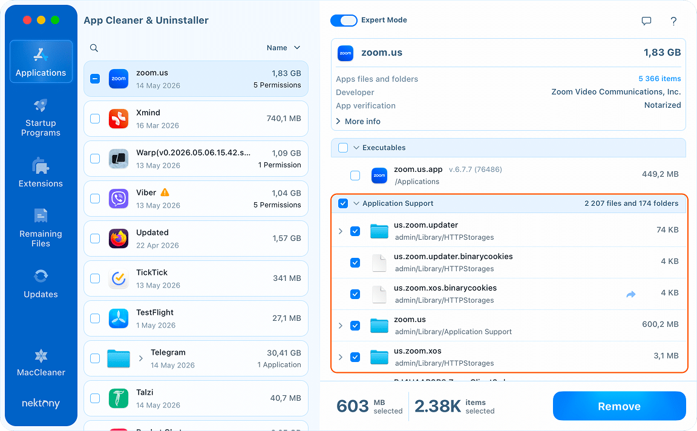Viewport: 697px width, 431px height.
Task: Open the feedback chat bubble icon
Action: click(x=646, y=21)
